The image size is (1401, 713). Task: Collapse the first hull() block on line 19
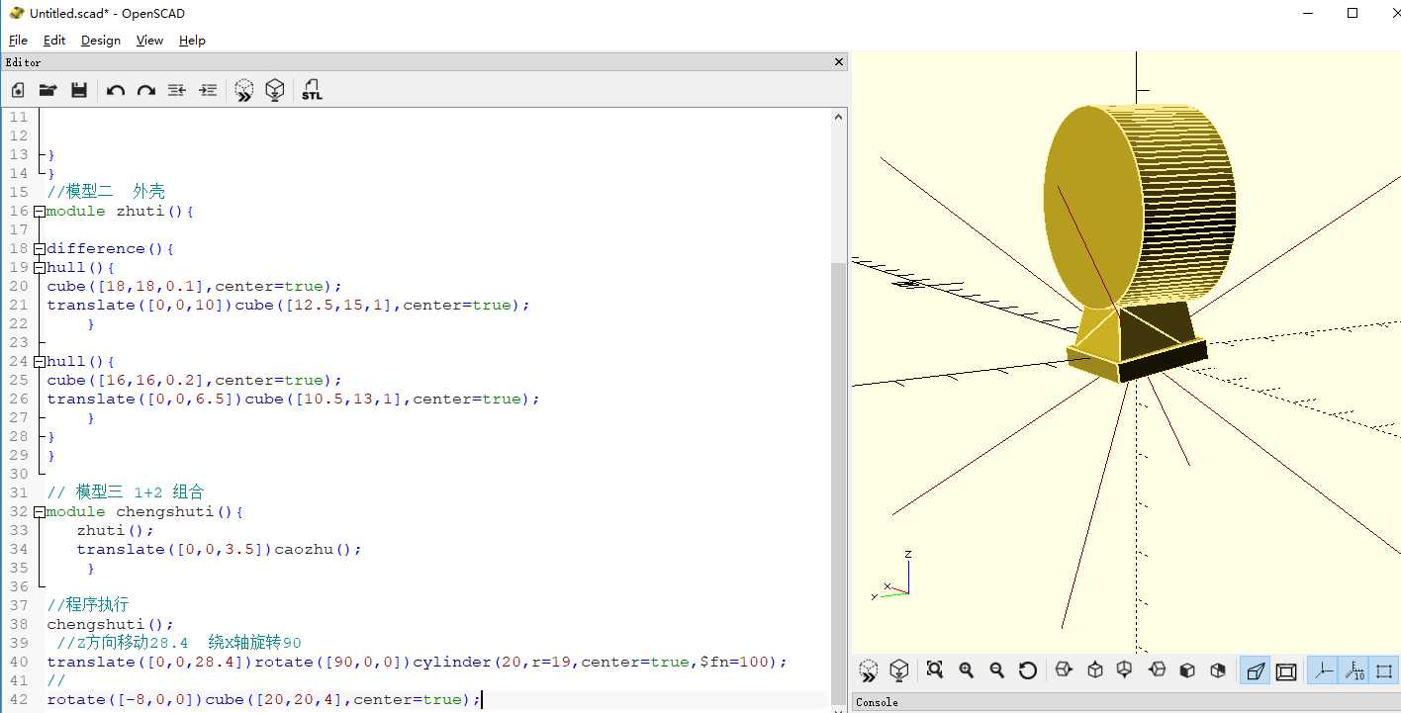tap(39, 267)
